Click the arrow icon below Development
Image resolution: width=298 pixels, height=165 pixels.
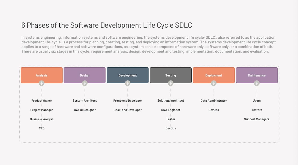128,83
